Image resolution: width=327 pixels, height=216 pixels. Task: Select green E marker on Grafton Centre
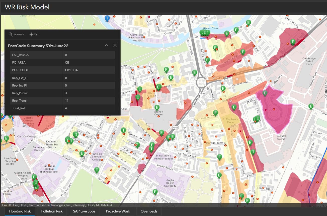click(x=157, y=107)
